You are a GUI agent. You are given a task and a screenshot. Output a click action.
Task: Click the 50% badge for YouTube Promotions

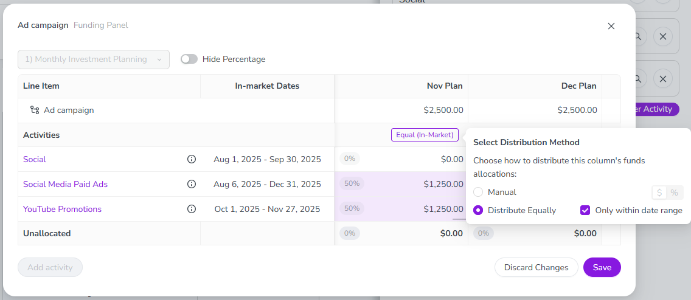coord(352,208)
